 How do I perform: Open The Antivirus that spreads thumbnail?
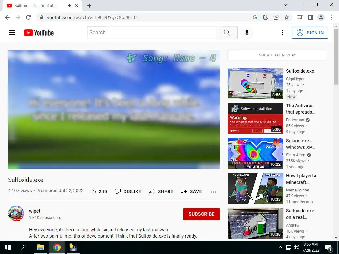pos(256,118)
